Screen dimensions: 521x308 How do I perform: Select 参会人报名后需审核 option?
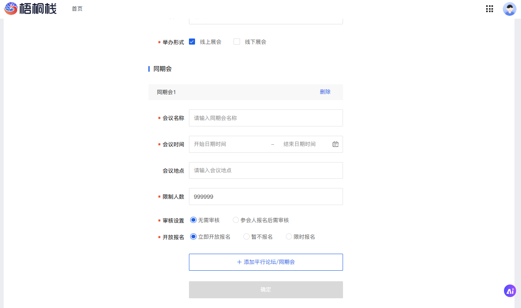(x=236, y=220)
